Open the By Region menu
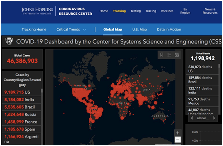 [x=185, y=11]
